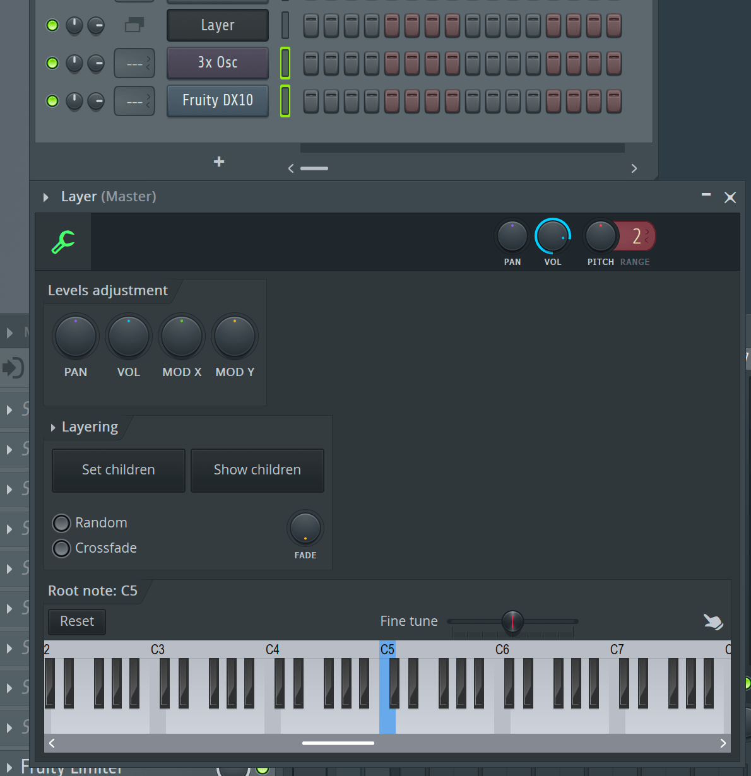Click the FADE knob in Layering
751x776 pixels.
(x=305, y=528)
